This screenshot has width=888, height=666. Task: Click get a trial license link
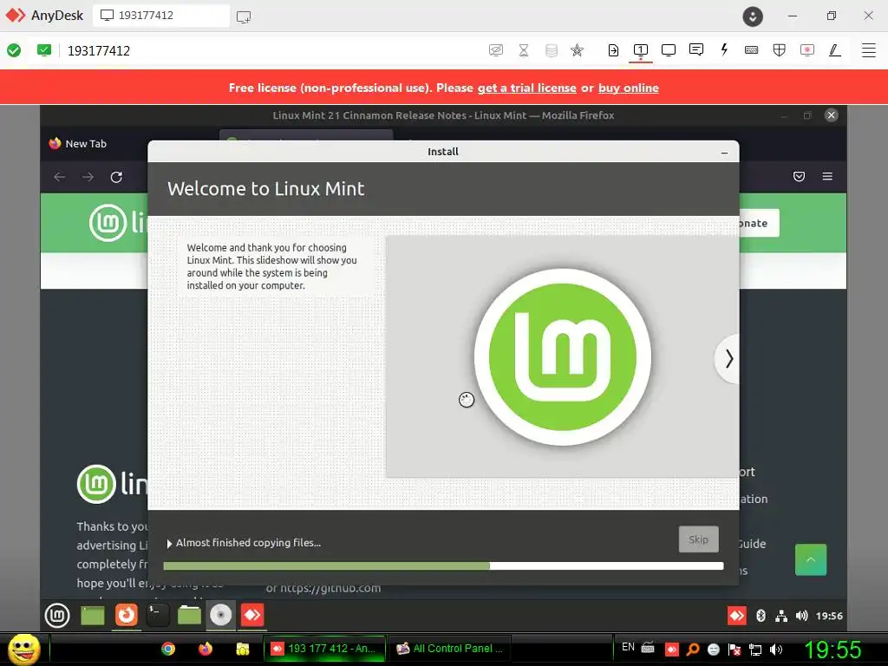click(526, 88)
